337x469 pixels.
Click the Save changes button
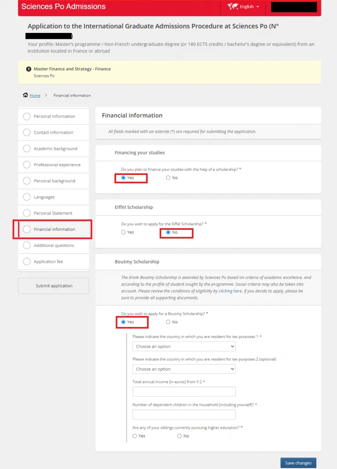click(298, 463)
